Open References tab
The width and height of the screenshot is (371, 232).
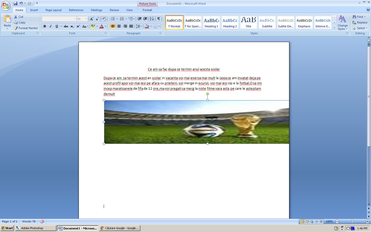[76, 10]
